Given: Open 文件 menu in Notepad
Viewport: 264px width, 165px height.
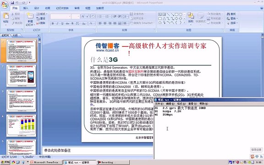Looking at the screenshot, I should 159,104.
